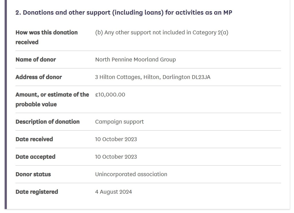
Task: Click the "Address of donor" label
Action: pos(39,77)
